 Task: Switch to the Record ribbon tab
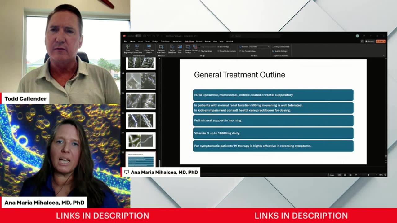coord(199,41)
